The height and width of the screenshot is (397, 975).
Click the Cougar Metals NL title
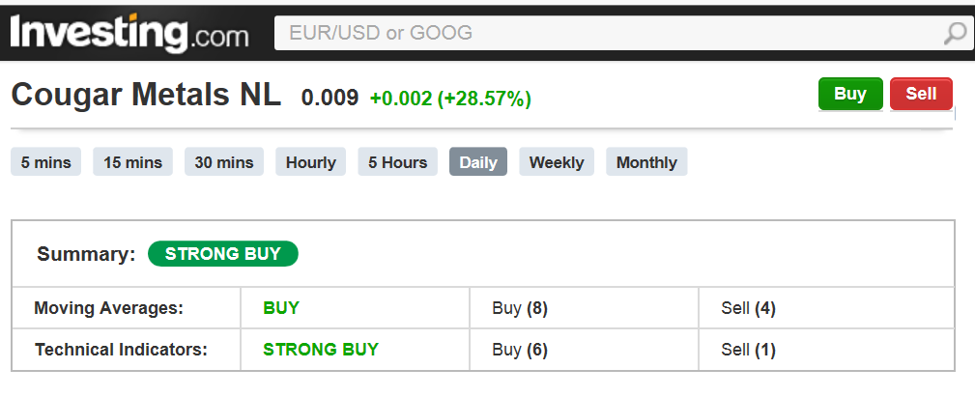click(x=146, y=96)
